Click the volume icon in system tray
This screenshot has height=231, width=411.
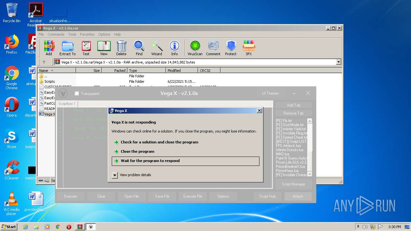click(365, 227)
